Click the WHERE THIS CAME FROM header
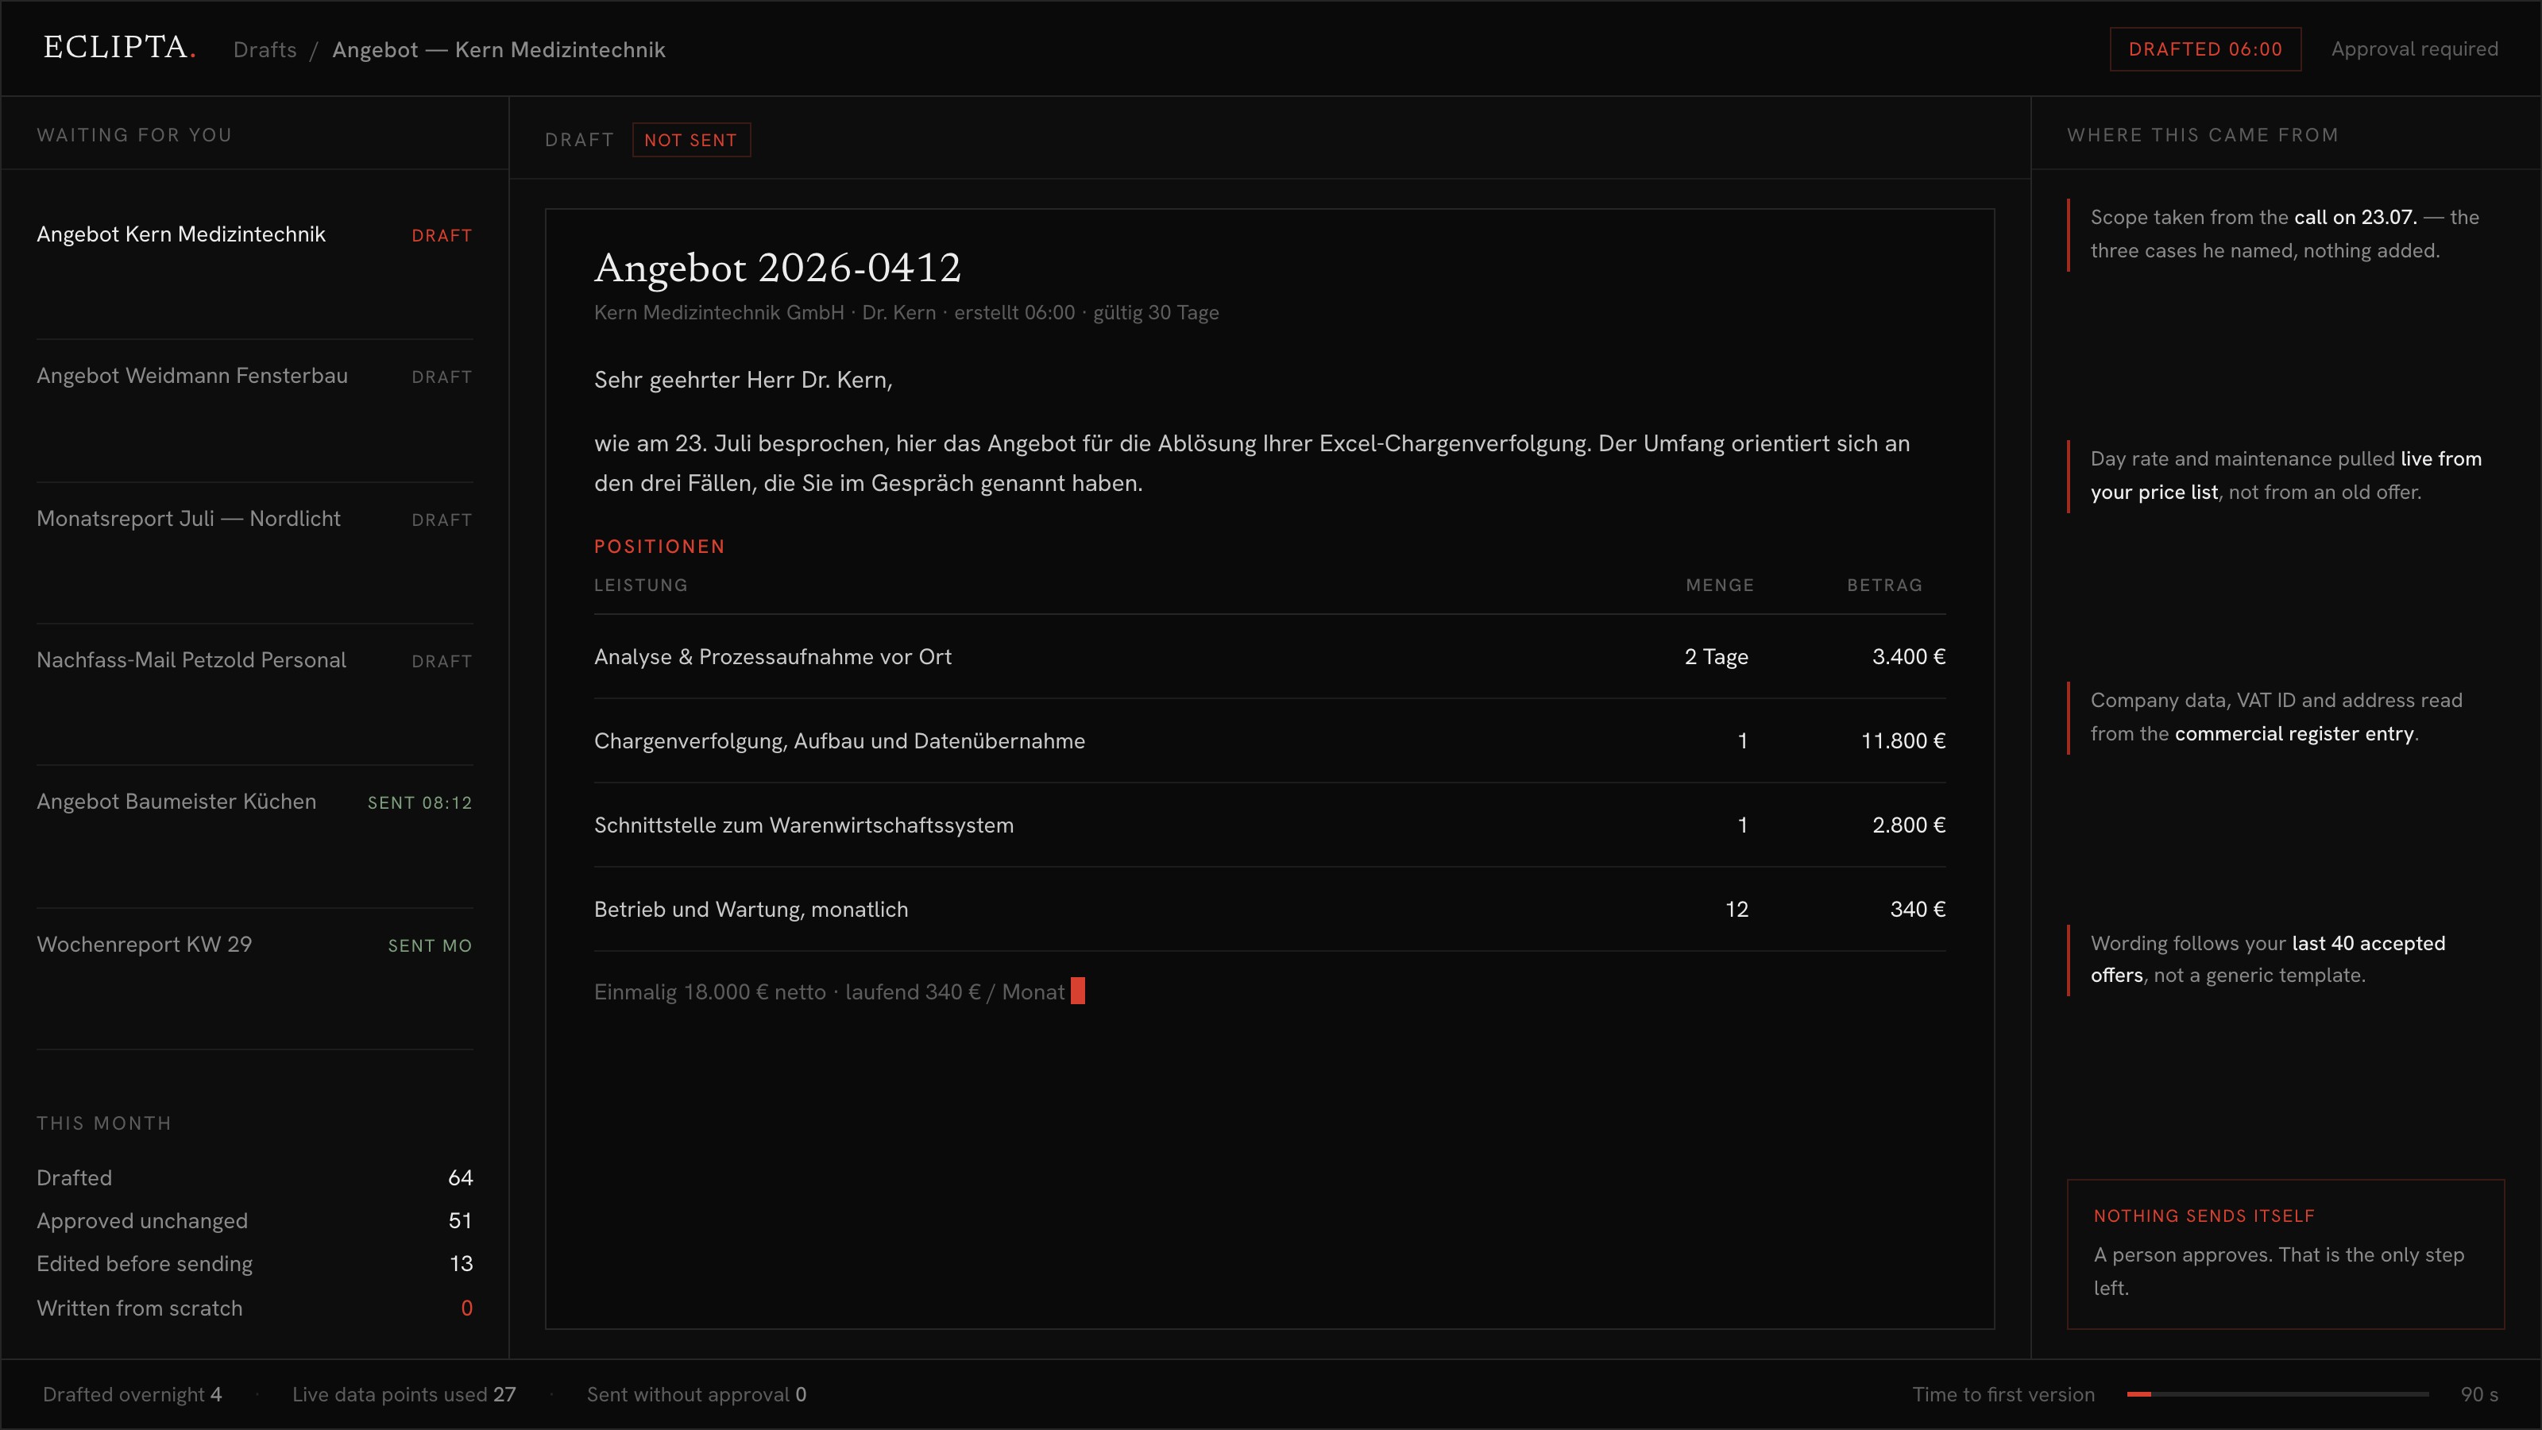 [x=2203, y=135]
